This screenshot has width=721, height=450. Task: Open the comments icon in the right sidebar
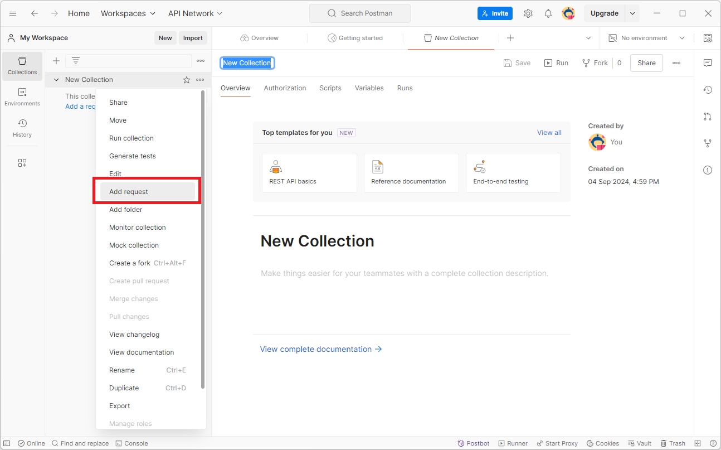coord(708,63)
